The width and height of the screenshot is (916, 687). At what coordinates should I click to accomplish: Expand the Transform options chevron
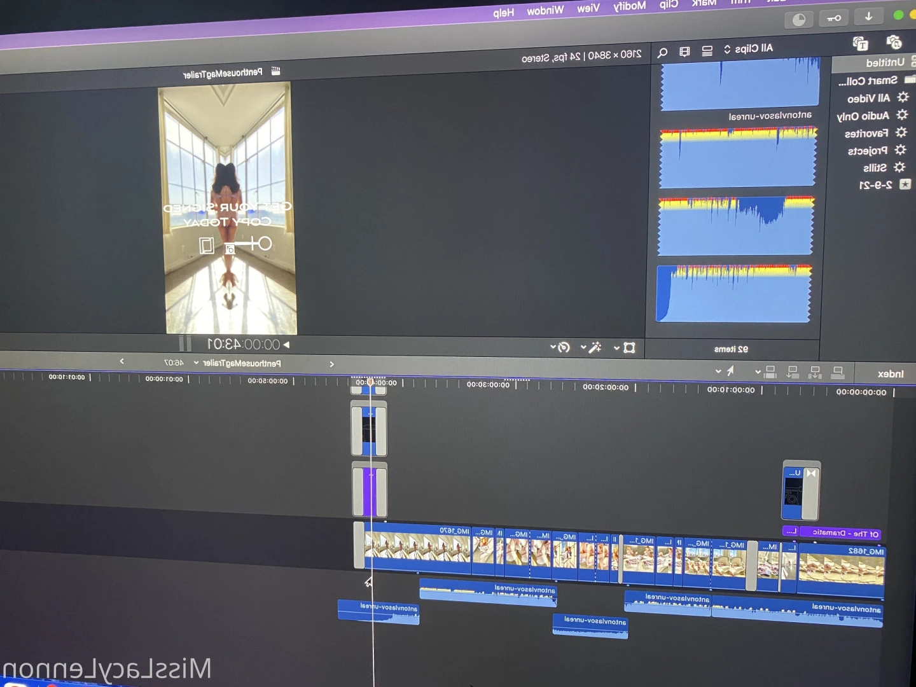pos(616,348)
